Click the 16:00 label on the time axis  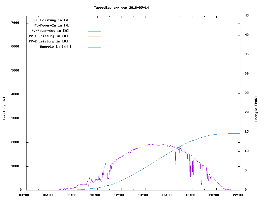(167, 195)
